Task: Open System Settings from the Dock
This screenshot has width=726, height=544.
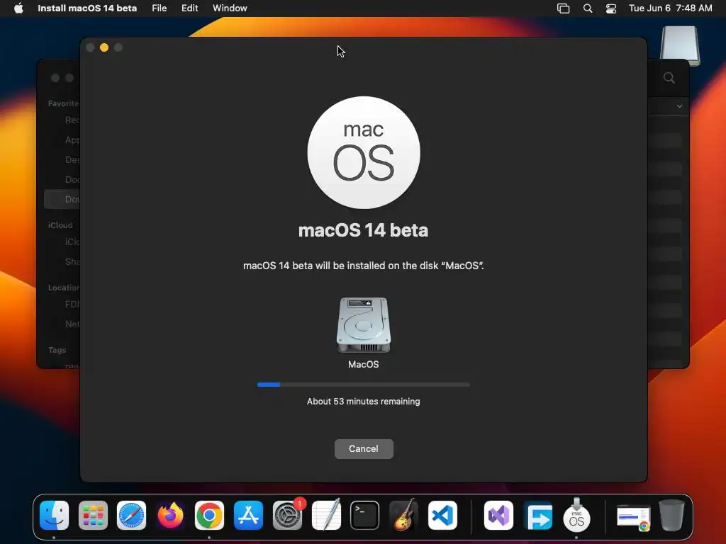Action: (287, 515)
